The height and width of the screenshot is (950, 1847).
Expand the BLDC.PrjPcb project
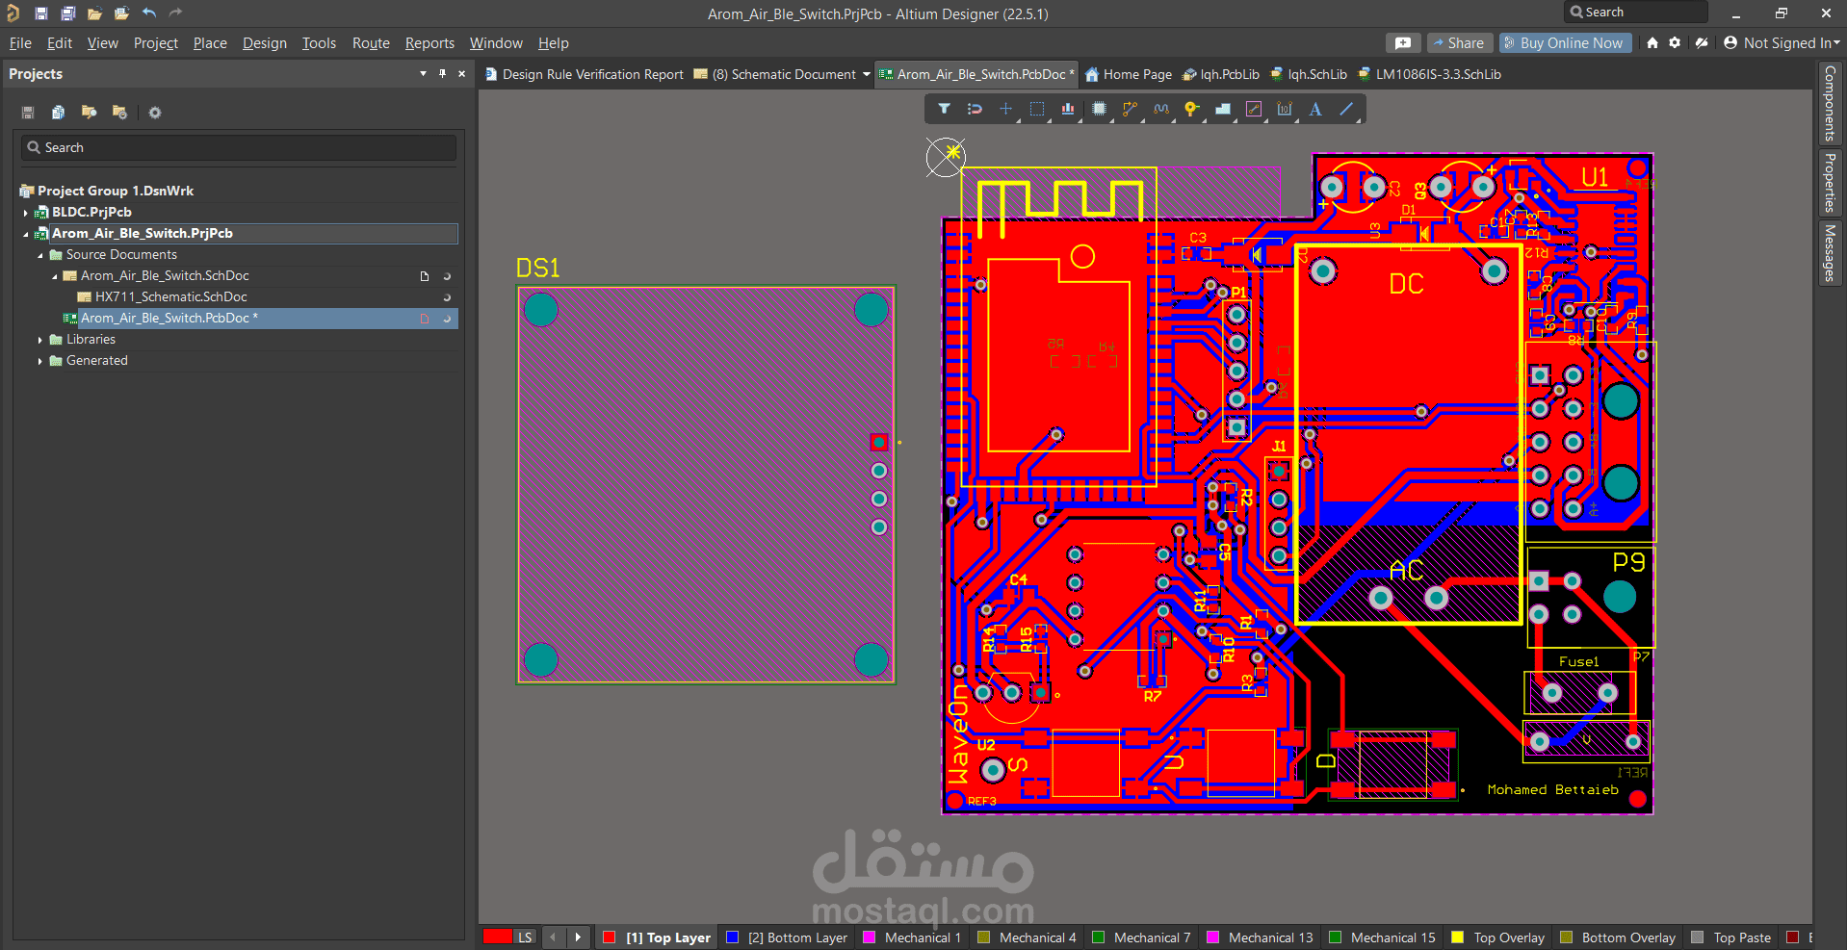tap(26, 213)
